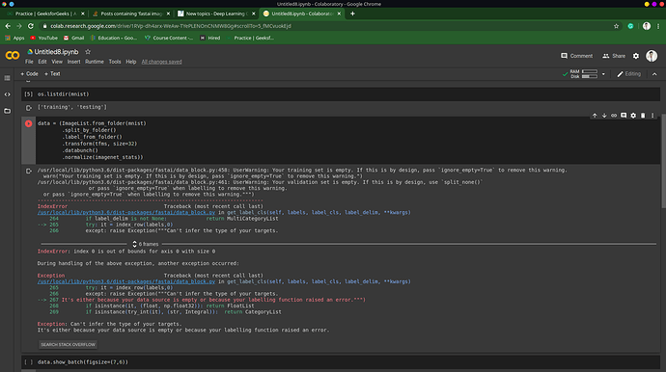The width and height of the screenshot is (666, 372).
Task: Open first data_block.py traceback link
Action: [126, 213]
